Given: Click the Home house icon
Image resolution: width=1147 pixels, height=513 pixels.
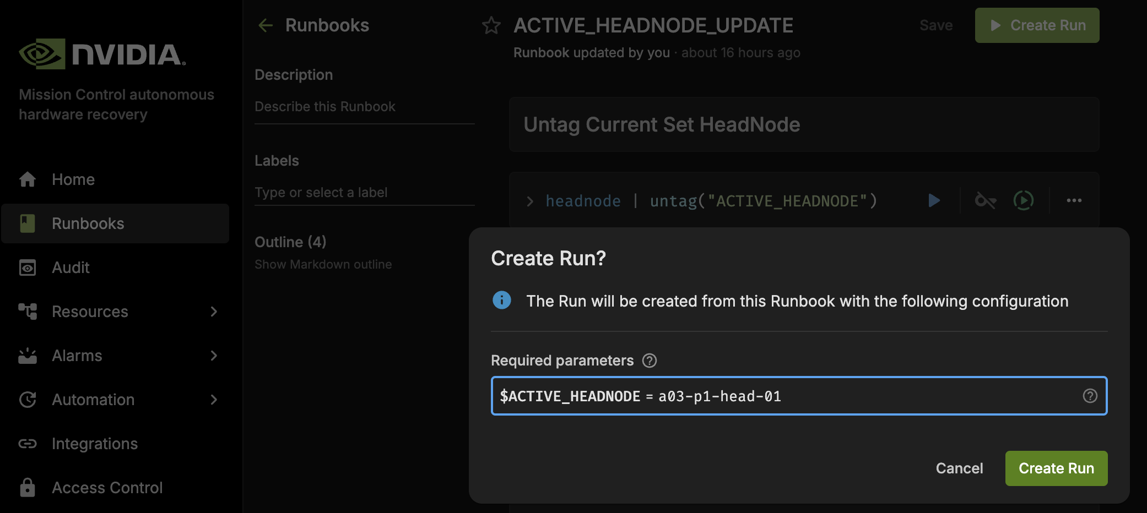Looking at the screenshot, I should point(28,179).
